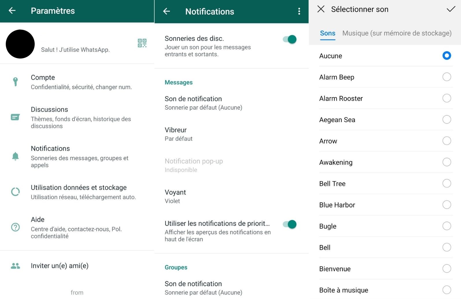The width and height of the screenshot is (461, 303).
Task: Click the bell icon beside Notifications
Action: [x=15, y=156]
